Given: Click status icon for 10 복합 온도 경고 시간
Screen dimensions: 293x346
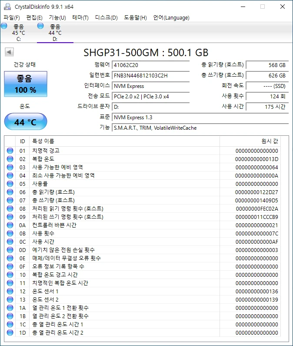Looking at the screenshot, I should coord(10,275).
